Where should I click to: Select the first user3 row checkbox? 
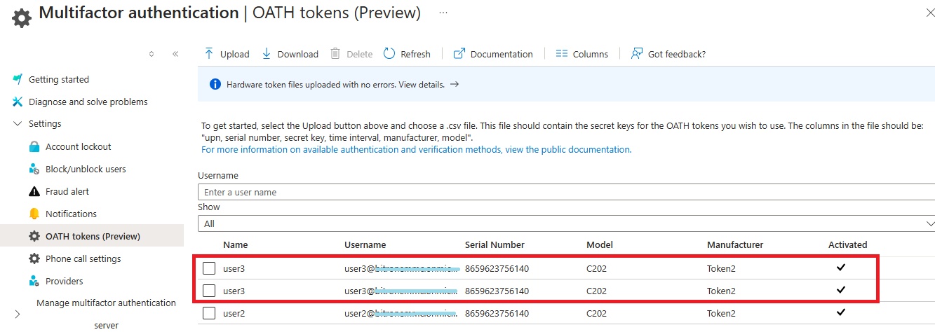209,268
